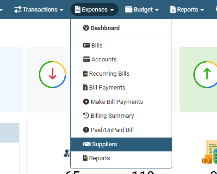This screenshot has height=174, width=217.
Task: Click the red down-arrow circle icon
Action: 53,74
